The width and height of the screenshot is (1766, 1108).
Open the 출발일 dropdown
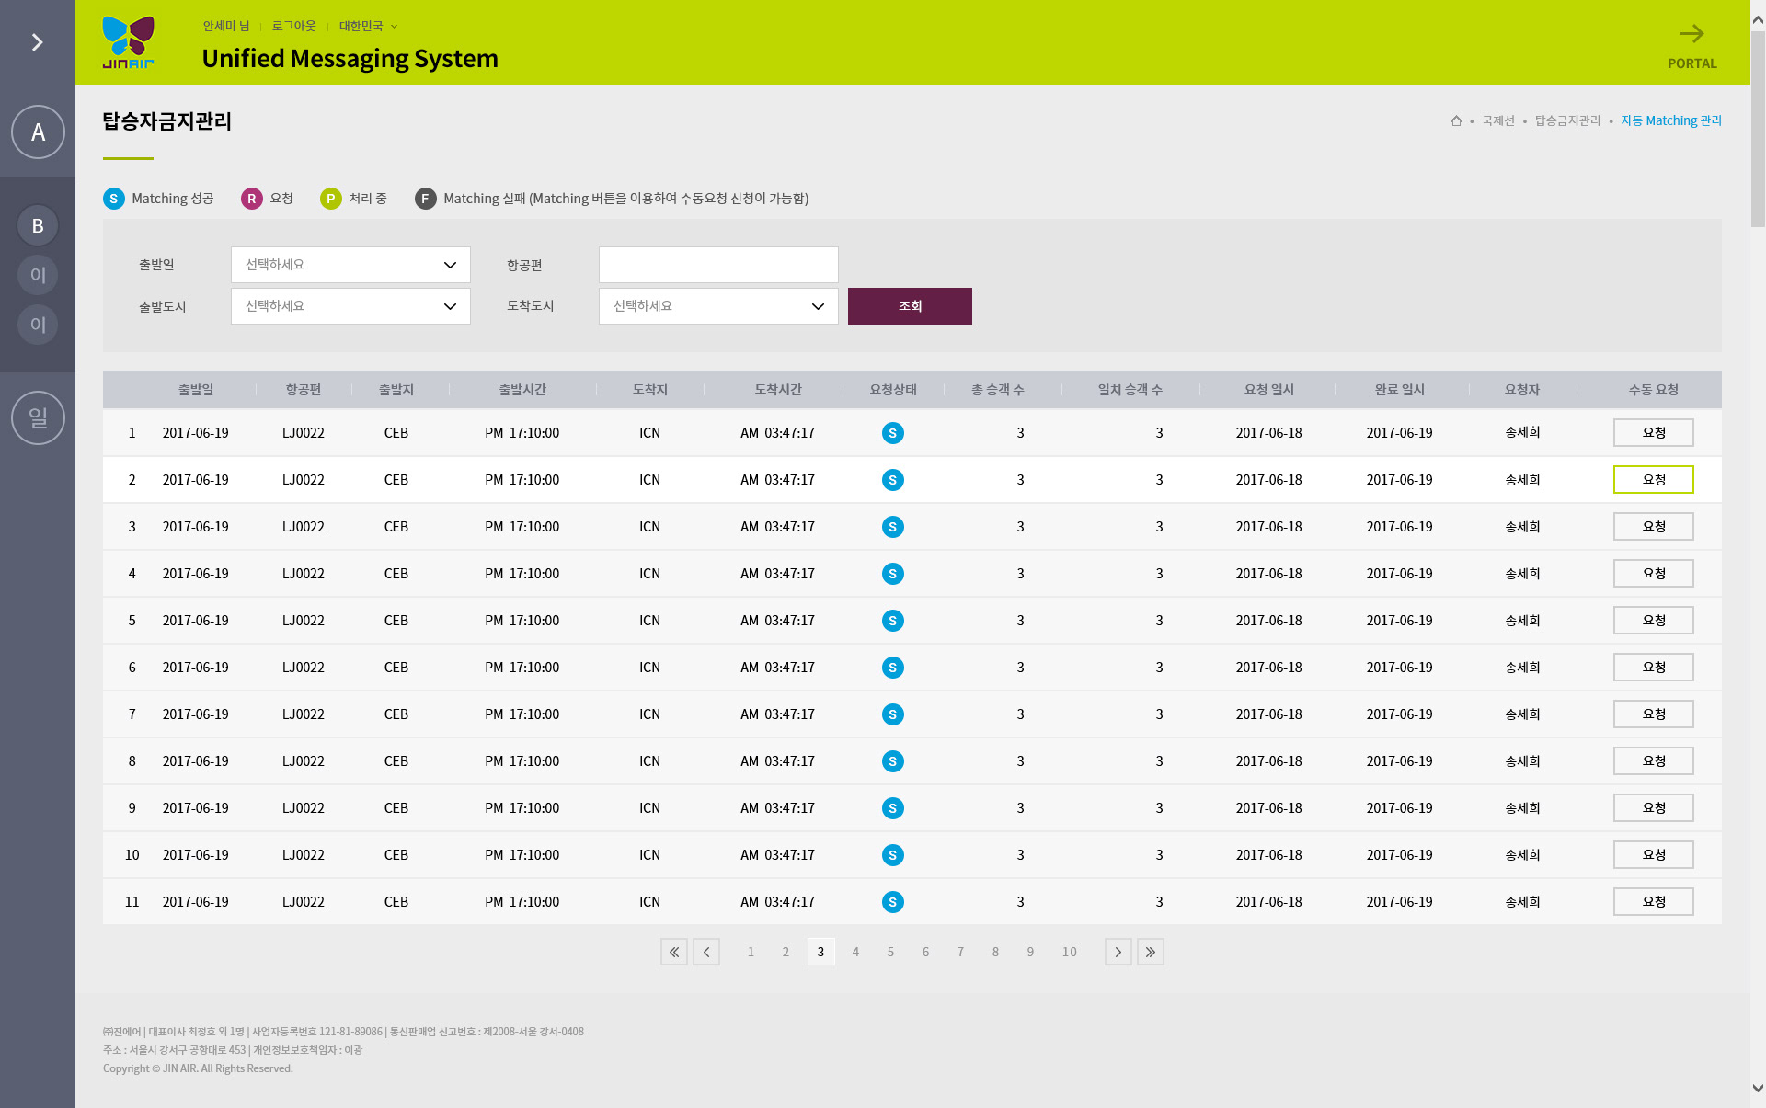click(x=350, y=265)
